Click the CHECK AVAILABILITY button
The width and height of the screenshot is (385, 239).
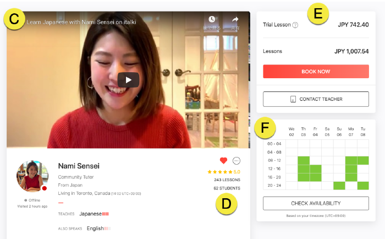(x=316, y=203)
